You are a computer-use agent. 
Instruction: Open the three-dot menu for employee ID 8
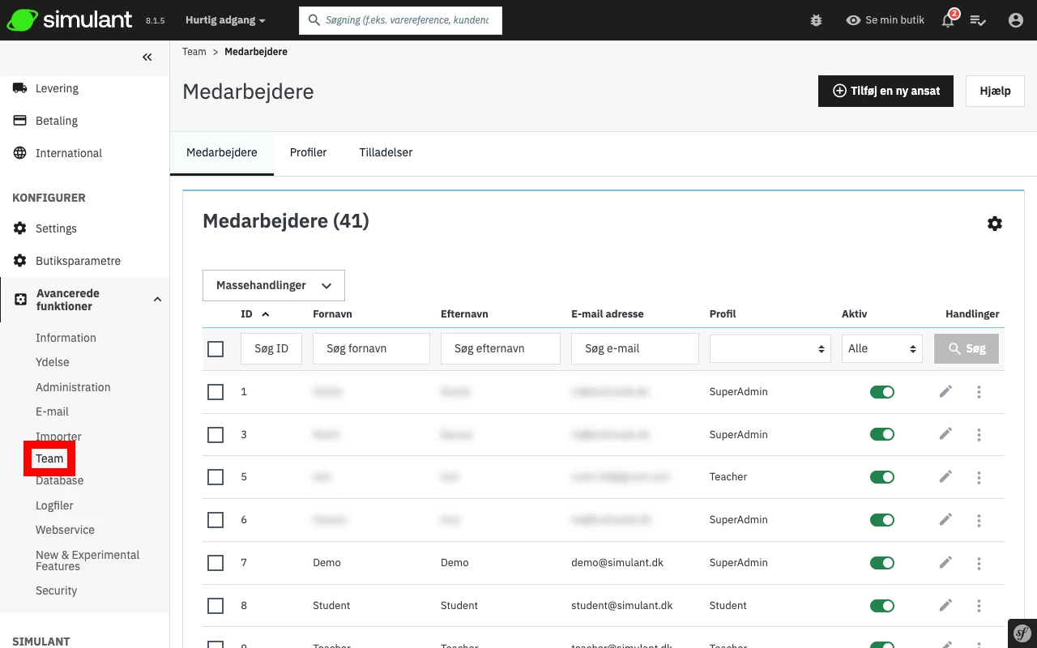click(979, 605)
